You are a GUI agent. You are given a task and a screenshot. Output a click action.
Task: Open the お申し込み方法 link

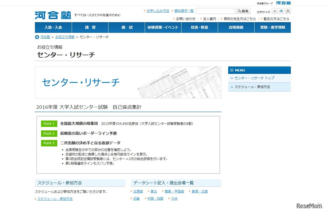tap(158, 11)
